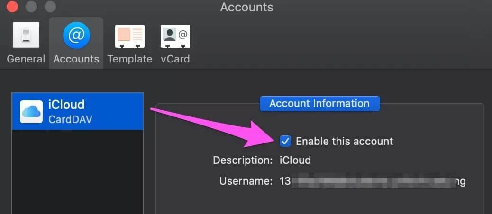Click the CardDAV subtitle in account list
Screen dimensions: 492x214
pyautogui.click(x=70, y=120)
